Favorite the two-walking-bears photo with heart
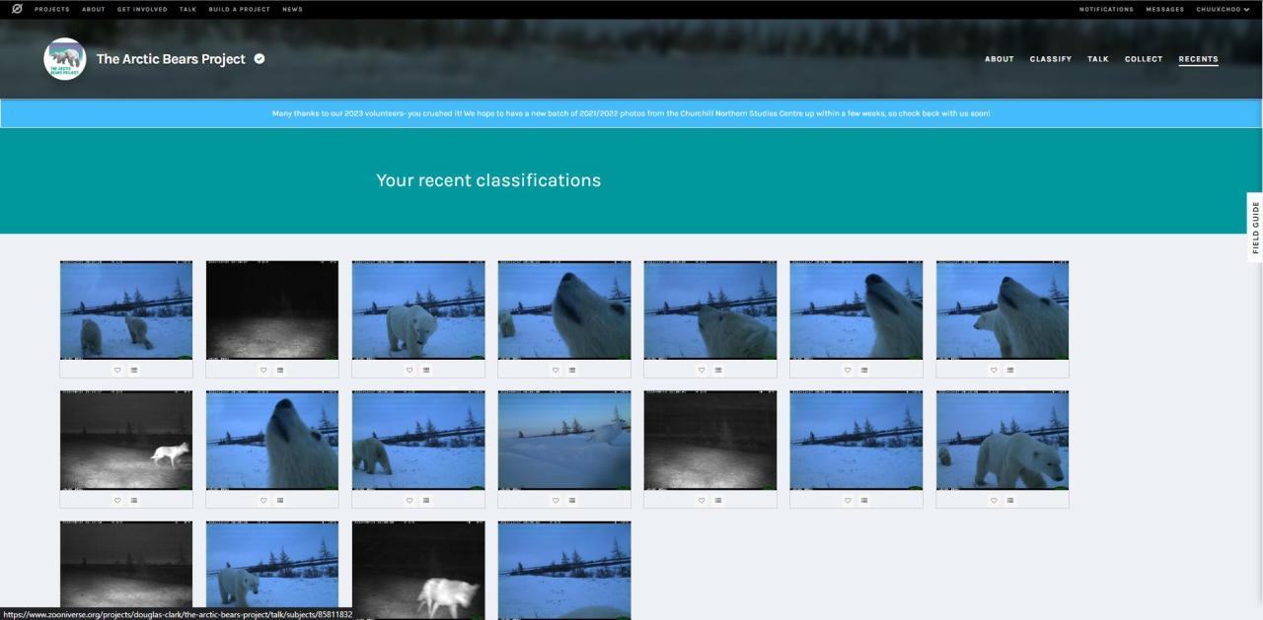 pos(117,371)
